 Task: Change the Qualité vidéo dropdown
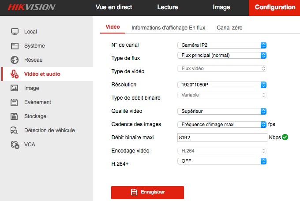tap(222, 111)
